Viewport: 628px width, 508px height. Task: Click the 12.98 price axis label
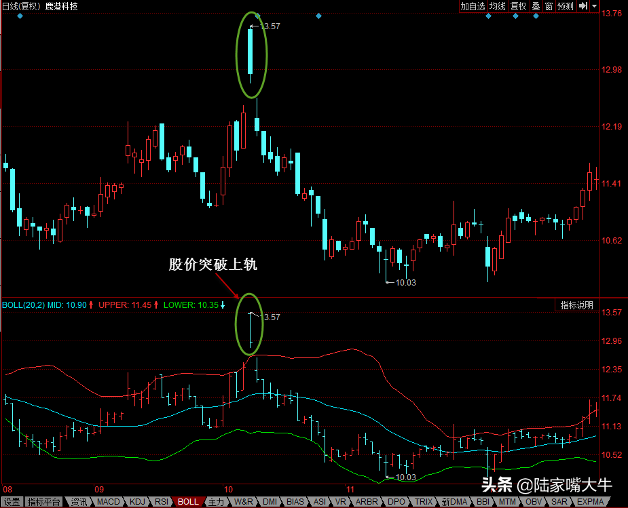point(612,70)
